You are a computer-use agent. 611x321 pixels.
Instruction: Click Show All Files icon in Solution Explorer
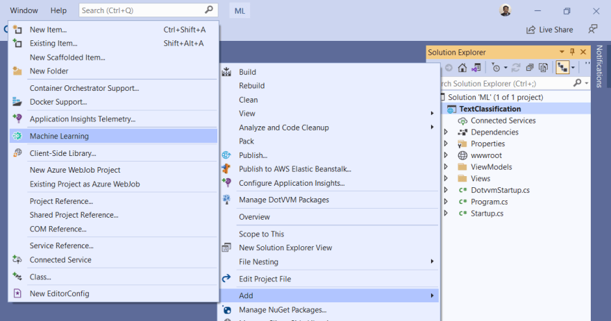pyautogui.click(x=543, y=68)
